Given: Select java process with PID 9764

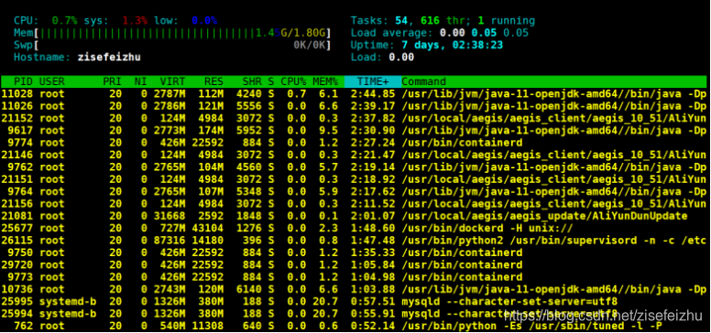Looking at the screenshot, I should click(x=354, y=191).
